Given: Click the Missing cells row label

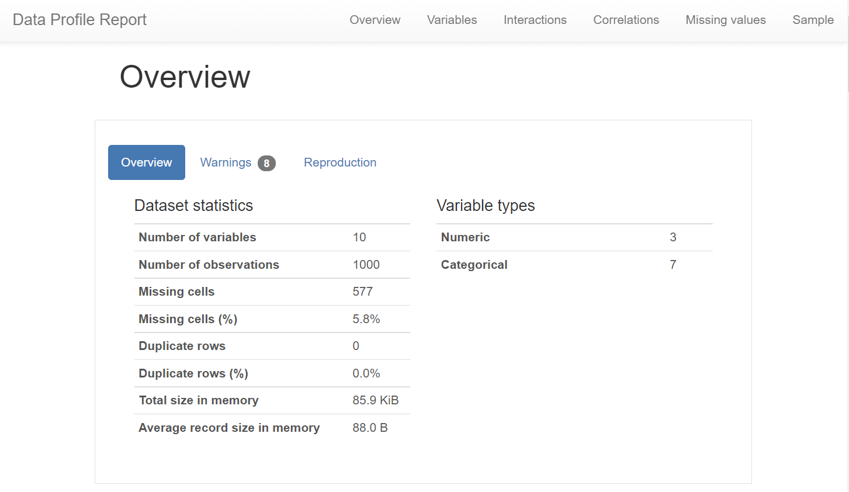Looking at the screenshot, I should click(176, 292).
